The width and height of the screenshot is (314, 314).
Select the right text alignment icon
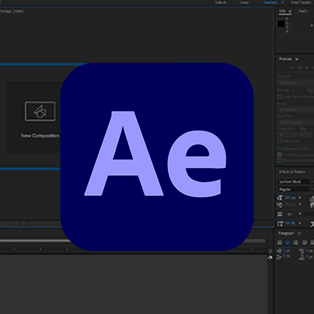(295, 242)
